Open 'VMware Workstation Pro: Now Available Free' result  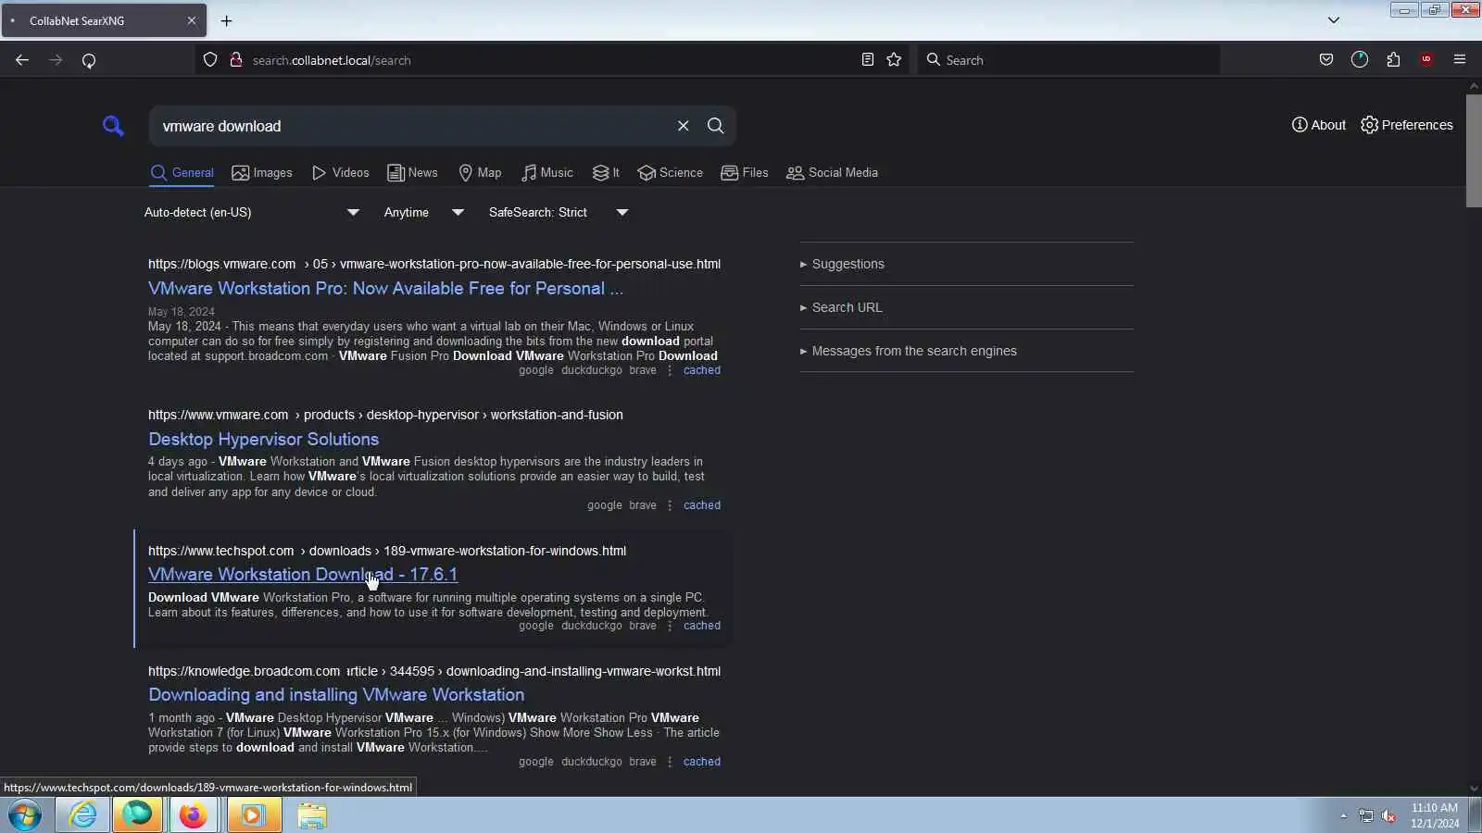click(385, 289)
